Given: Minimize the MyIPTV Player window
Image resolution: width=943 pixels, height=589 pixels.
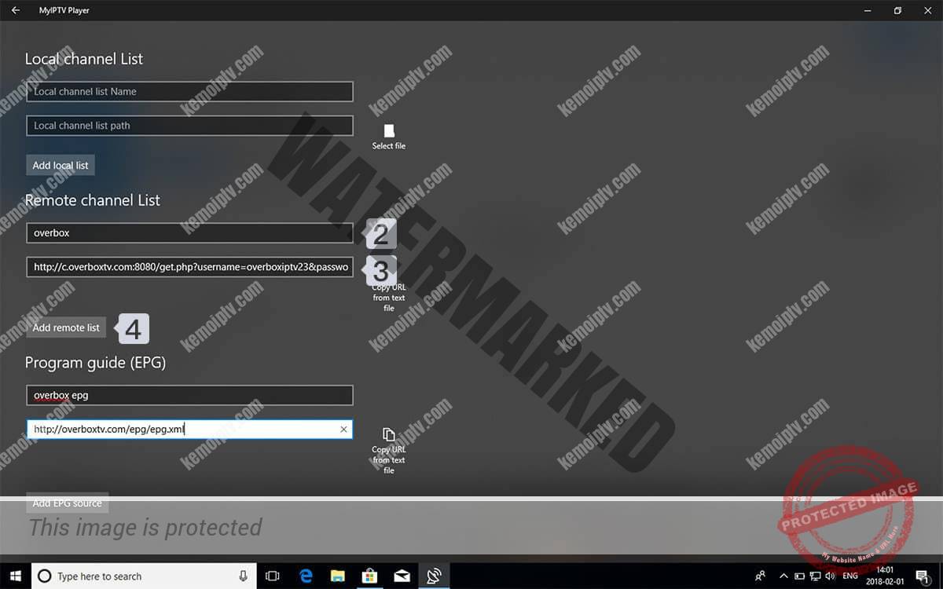Looking at the screenshot, I should pos(868,10).
